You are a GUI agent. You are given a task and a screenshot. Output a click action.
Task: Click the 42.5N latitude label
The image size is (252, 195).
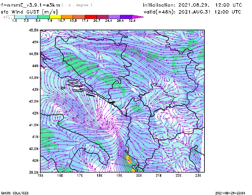(x=34, y=101)
